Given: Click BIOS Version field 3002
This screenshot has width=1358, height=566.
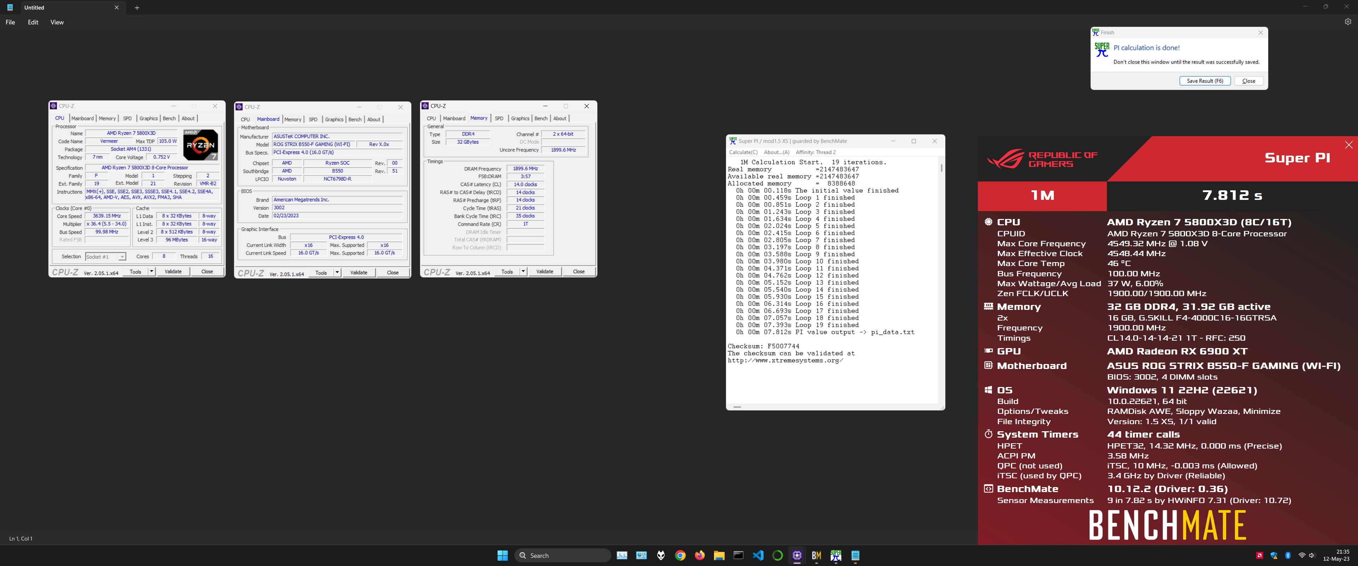Looking at the screenshot, I should (x=337, y=207).
